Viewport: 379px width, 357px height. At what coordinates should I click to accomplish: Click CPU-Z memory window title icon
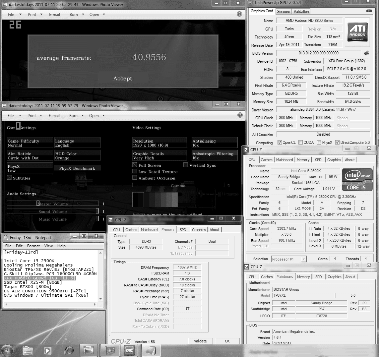(x=111, y=220)
